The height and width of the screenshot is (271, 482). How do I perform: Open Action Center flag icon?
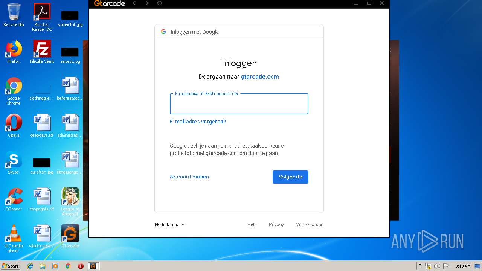click(446, 266)
